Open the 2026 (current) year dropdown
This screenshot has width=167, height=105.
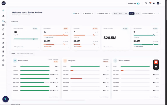click(148, 13)
